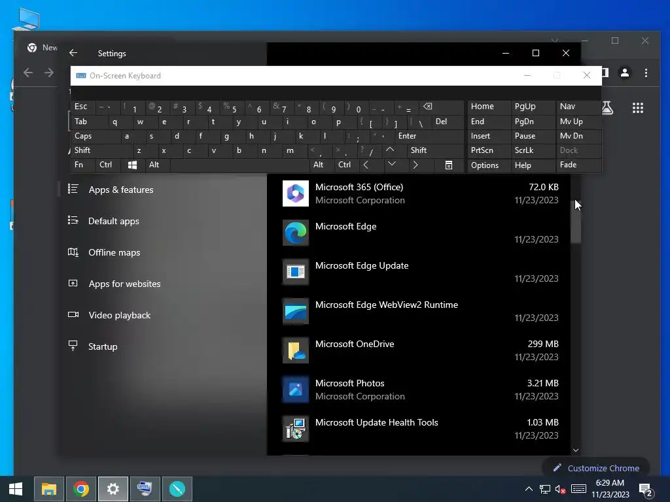Click the scroll down arrow in Settings
The height and width of the screenshot is (502, 670).
pos(576,450)
